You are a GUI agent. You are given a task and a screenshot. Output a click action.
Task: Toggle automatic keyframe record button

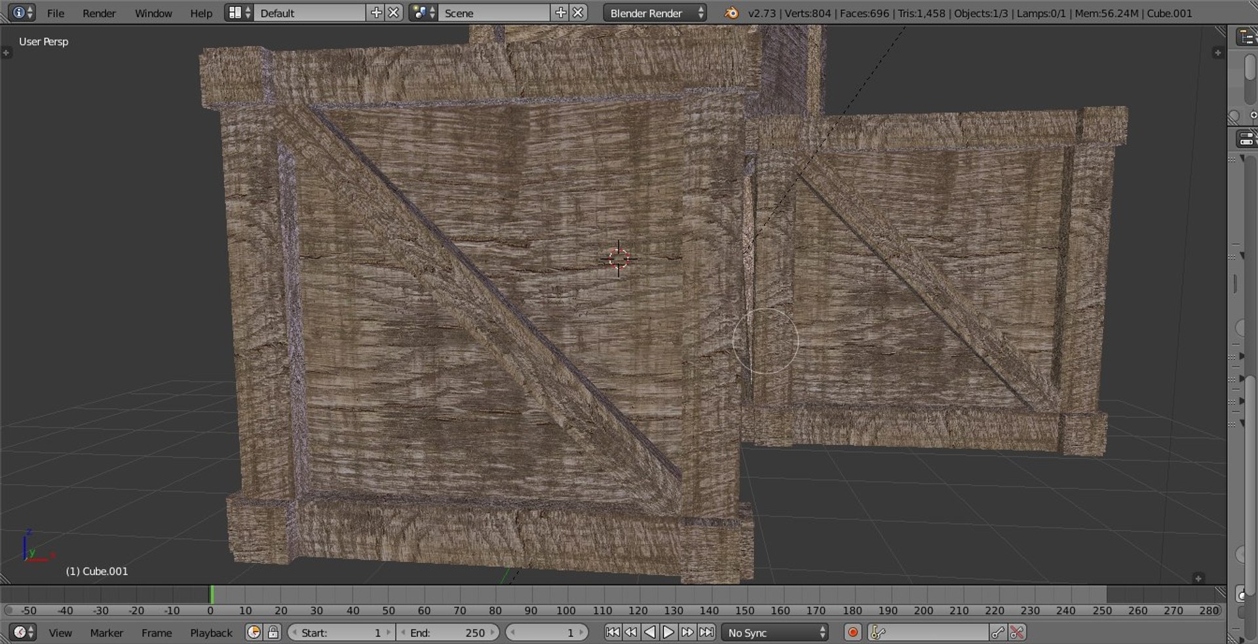852,632
